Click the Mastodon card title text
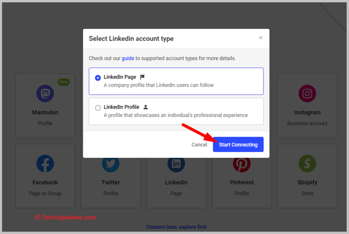Image resolution: width=349 pixels, height=234 pixels. pos(45,112)
